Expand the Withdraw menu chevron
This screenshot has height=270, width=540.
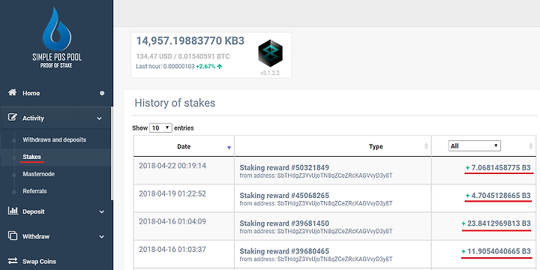pyautogui.click(x=101, y=237)
